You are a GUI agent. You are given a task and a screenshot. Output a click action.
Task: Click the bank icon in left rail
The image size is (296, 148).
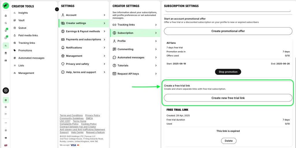coord(6,53)
